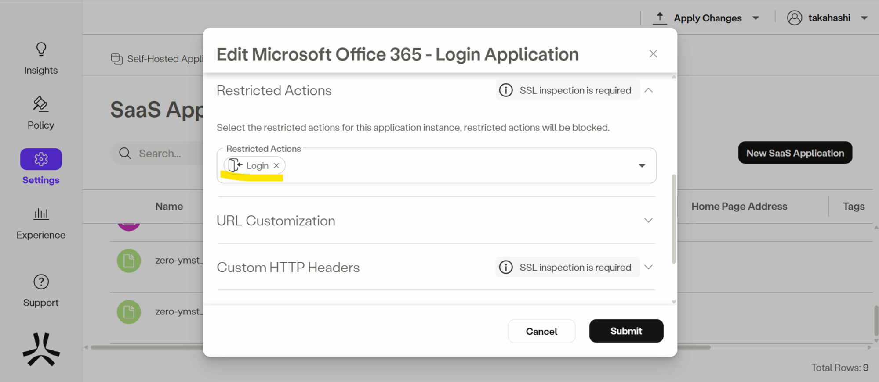Image resolution: width=879 pixels, height=382 pixels.
Task: Click the Settings gear icon
Action: [x=41, y=159]
